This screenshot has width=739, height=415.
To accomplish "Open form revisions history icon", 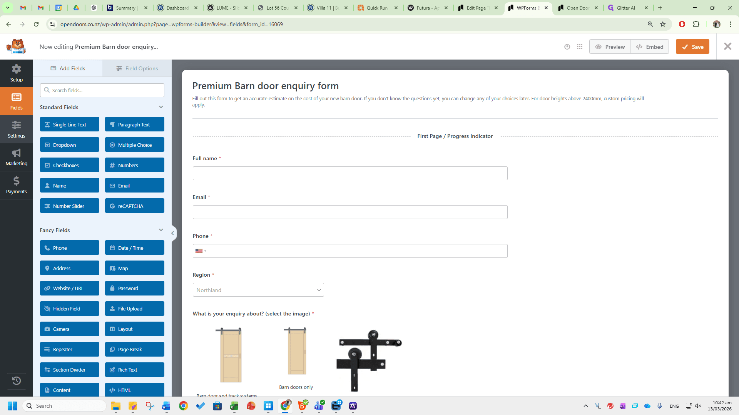I will point(16,381).
